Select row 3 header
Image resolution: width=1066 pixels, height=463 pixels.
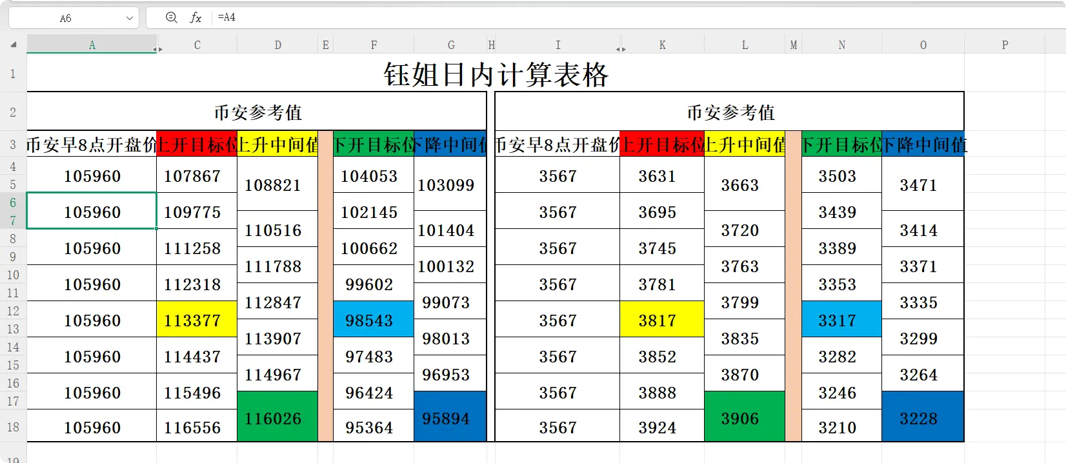(13, 144)
